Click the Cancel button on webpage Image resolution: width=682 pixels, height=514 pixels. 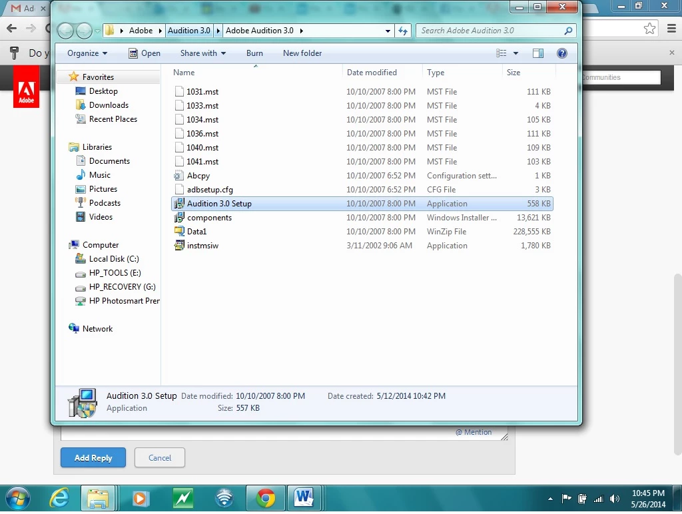click(160, 457)
